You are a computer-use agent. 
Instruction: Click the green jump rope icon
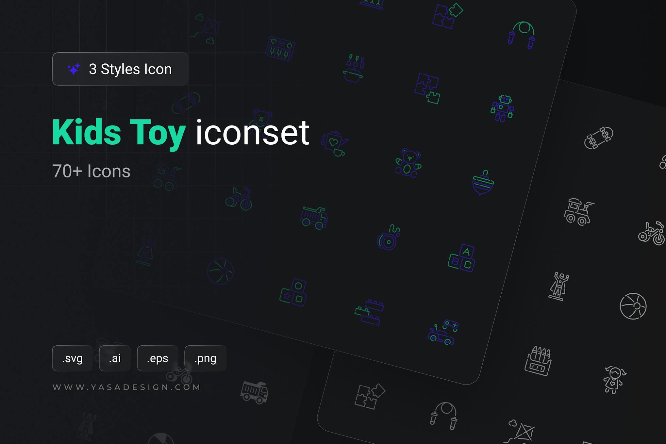tap(522, 35)
